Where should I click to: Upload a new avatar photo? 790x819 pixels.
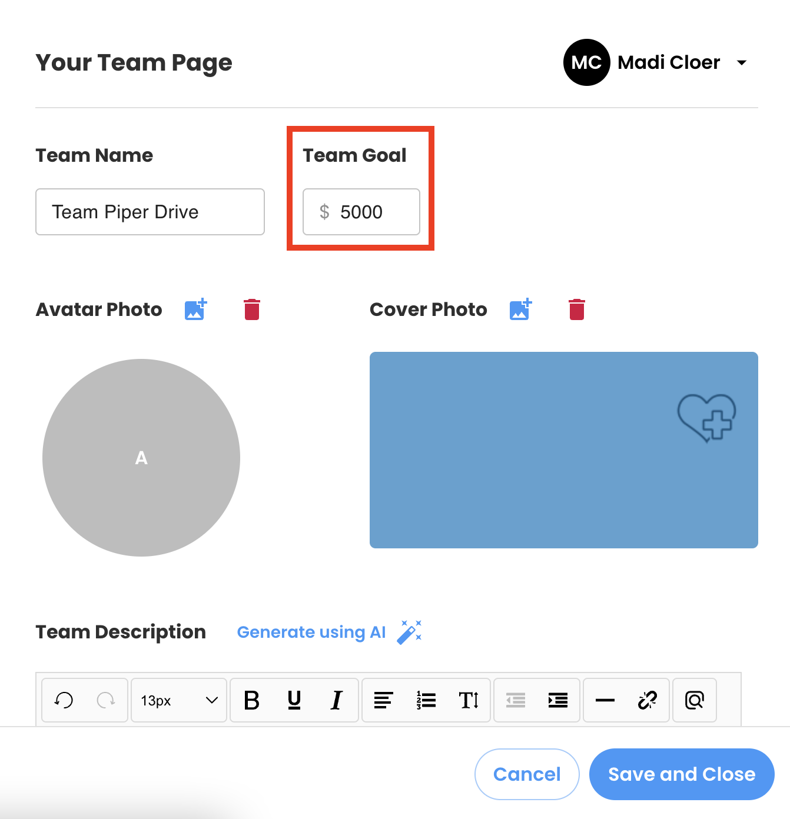tap(195, 309)
